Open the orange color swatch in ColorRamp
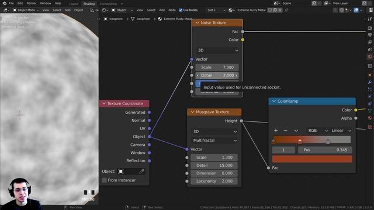Screen dimensions: 374x210 tap(312, 159)
